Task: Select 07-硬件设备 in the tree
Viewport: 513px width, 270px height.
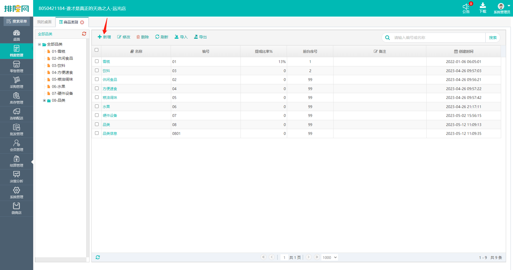Action: coord(62,93)
